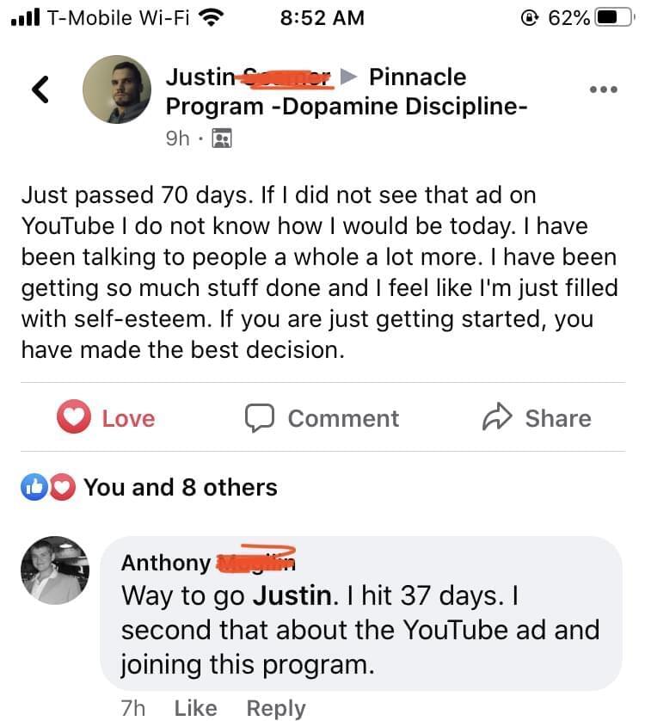
Task: Open Anthony's profile from commenter name
Action: (x=166, y=563)
